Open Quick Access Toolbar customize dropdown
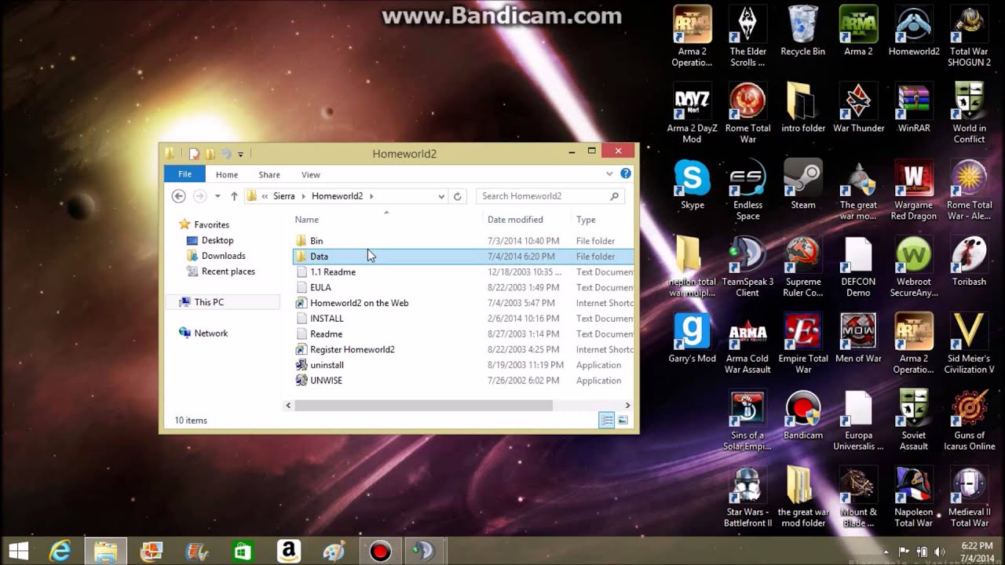Screen dimensions: 1005x565 tap(240, 154)
